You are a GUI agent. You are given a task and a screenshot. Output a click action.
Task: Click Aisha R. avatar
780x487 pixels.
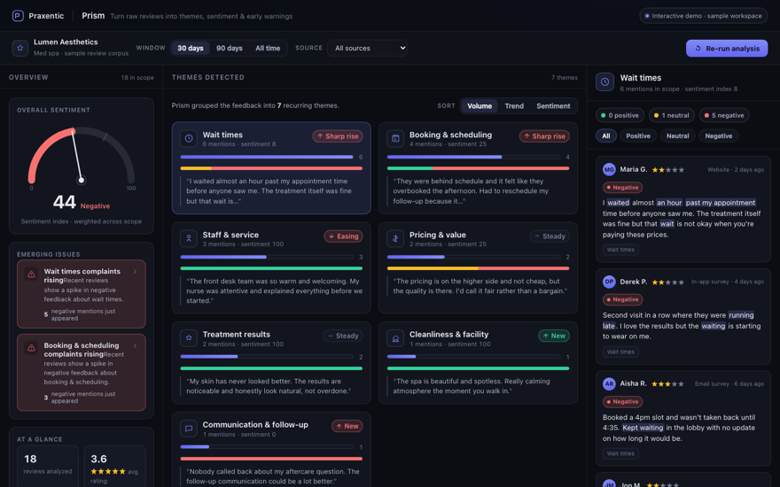[609, 383]
